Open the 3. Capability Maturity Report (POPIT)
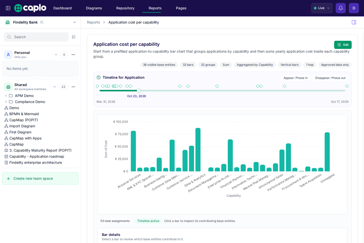This screenshot has width=364, height=243. 40,150
